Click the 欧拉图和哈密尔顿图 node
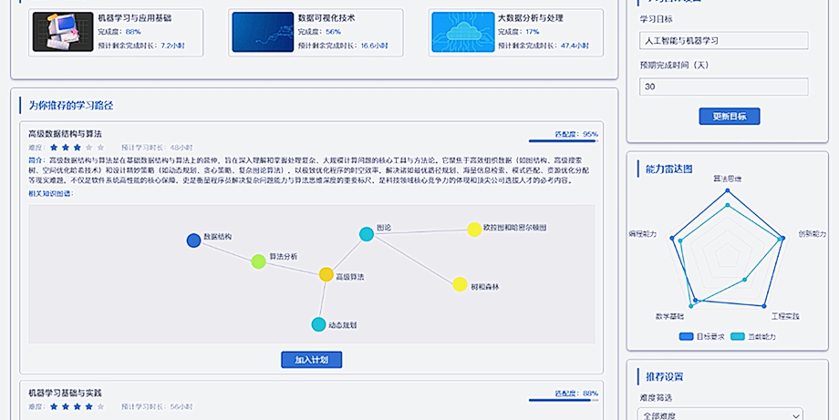 tap(474, 230)
